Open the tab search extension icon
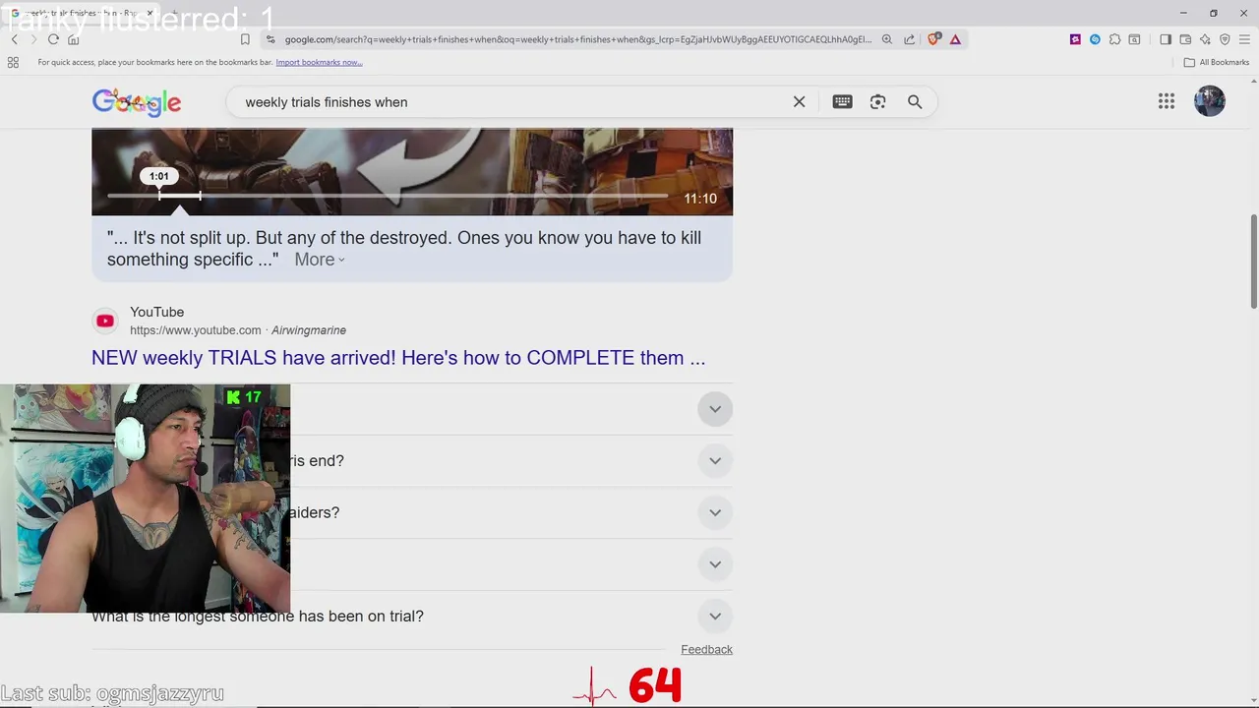The image size is (1259, 708). pyautogui.click(x=1134, y=39)
